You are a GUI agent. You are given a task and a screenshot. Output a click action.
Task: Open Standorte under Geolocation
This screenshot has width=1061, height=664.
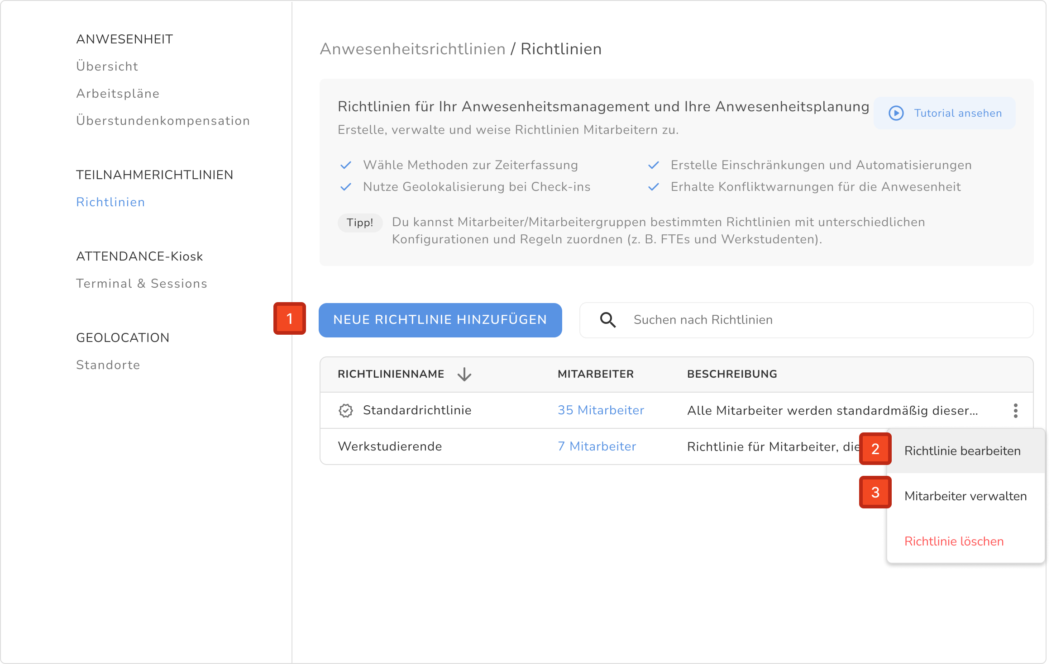pos(108,365)
